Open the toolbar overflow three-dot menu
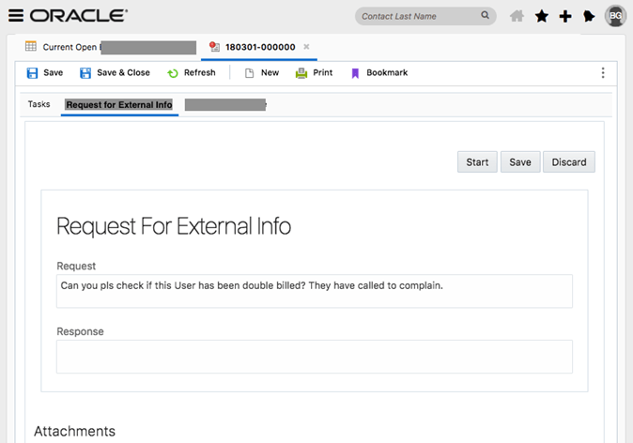Image resolution: width=633 pixels, height=443 pixels. [603, 73]
